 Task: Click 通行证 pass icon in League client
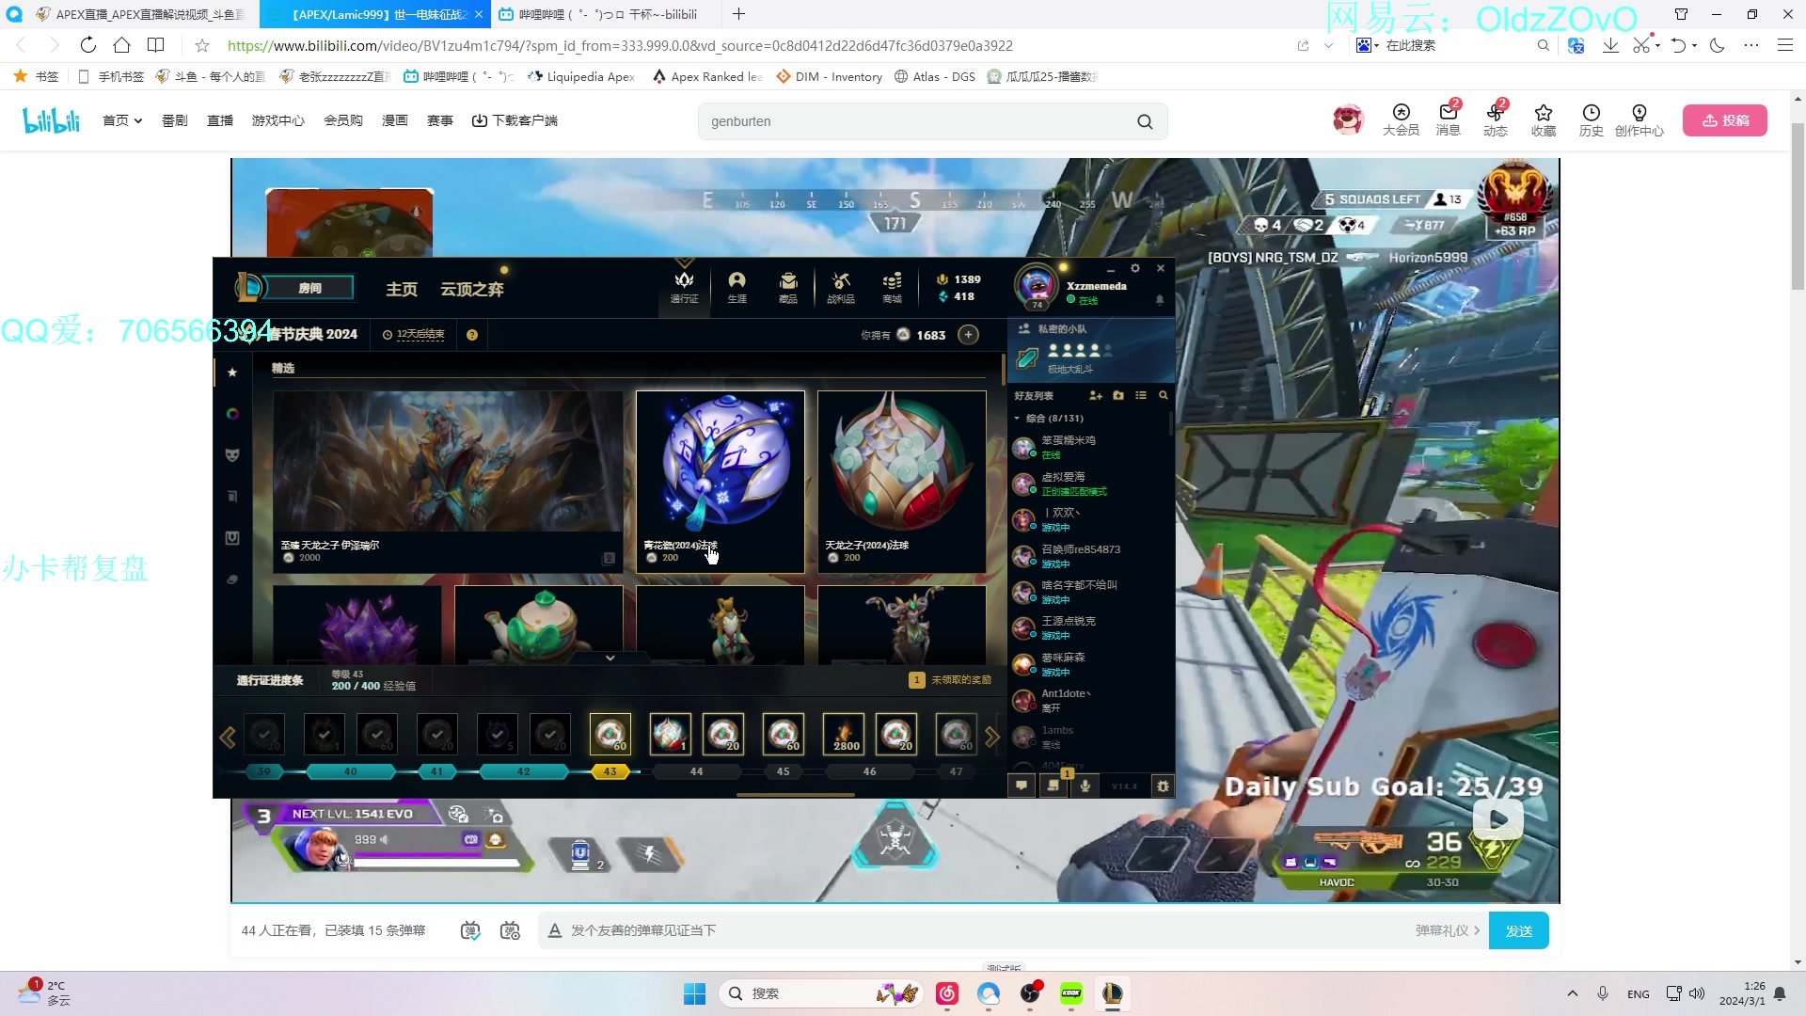click(684, 287)
